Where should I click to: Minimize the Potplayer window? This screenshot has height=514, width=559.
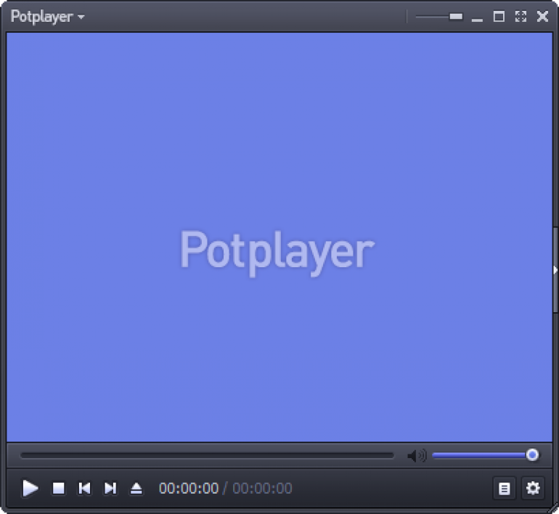point(477,18)
